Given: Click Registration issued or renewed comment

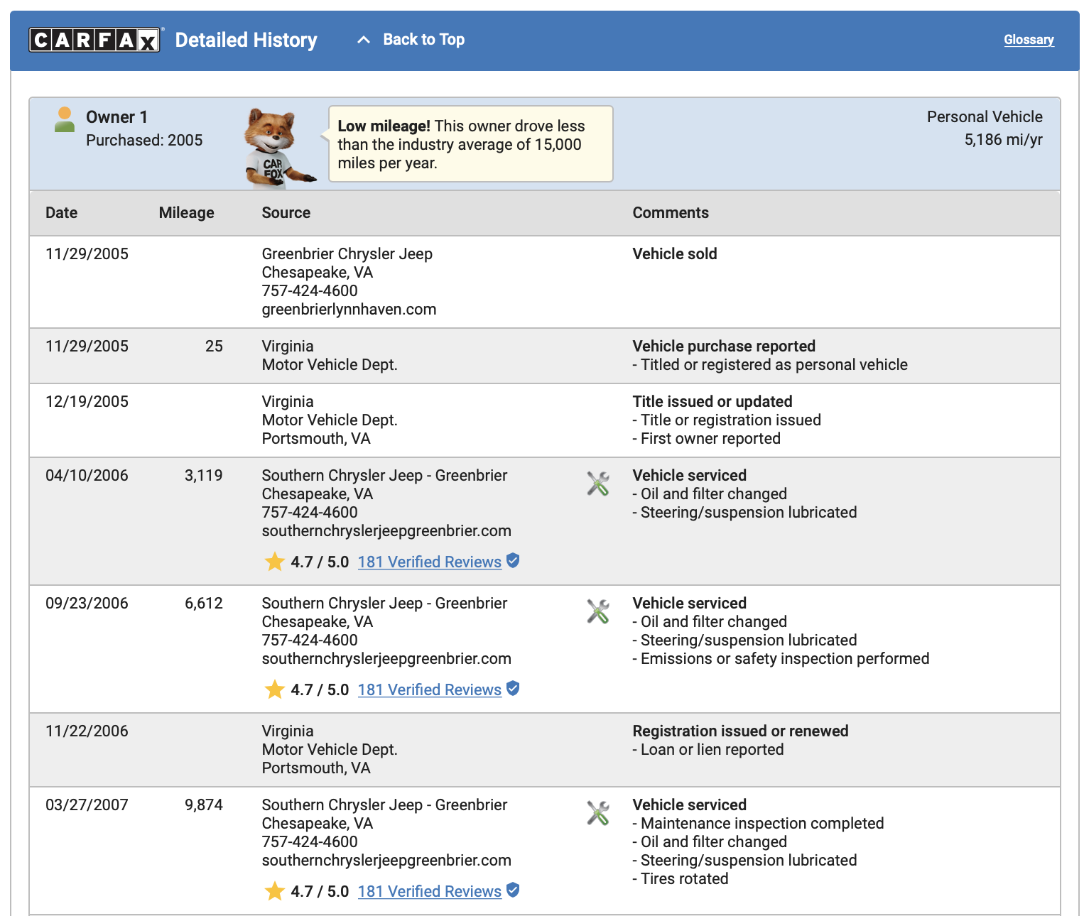Looking at the screenshot, I should click(x=741, y=731).
